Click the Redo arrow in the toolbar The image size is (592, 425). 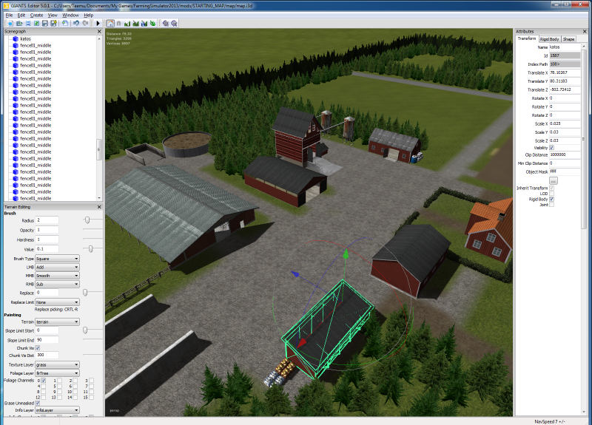(85, 24)
